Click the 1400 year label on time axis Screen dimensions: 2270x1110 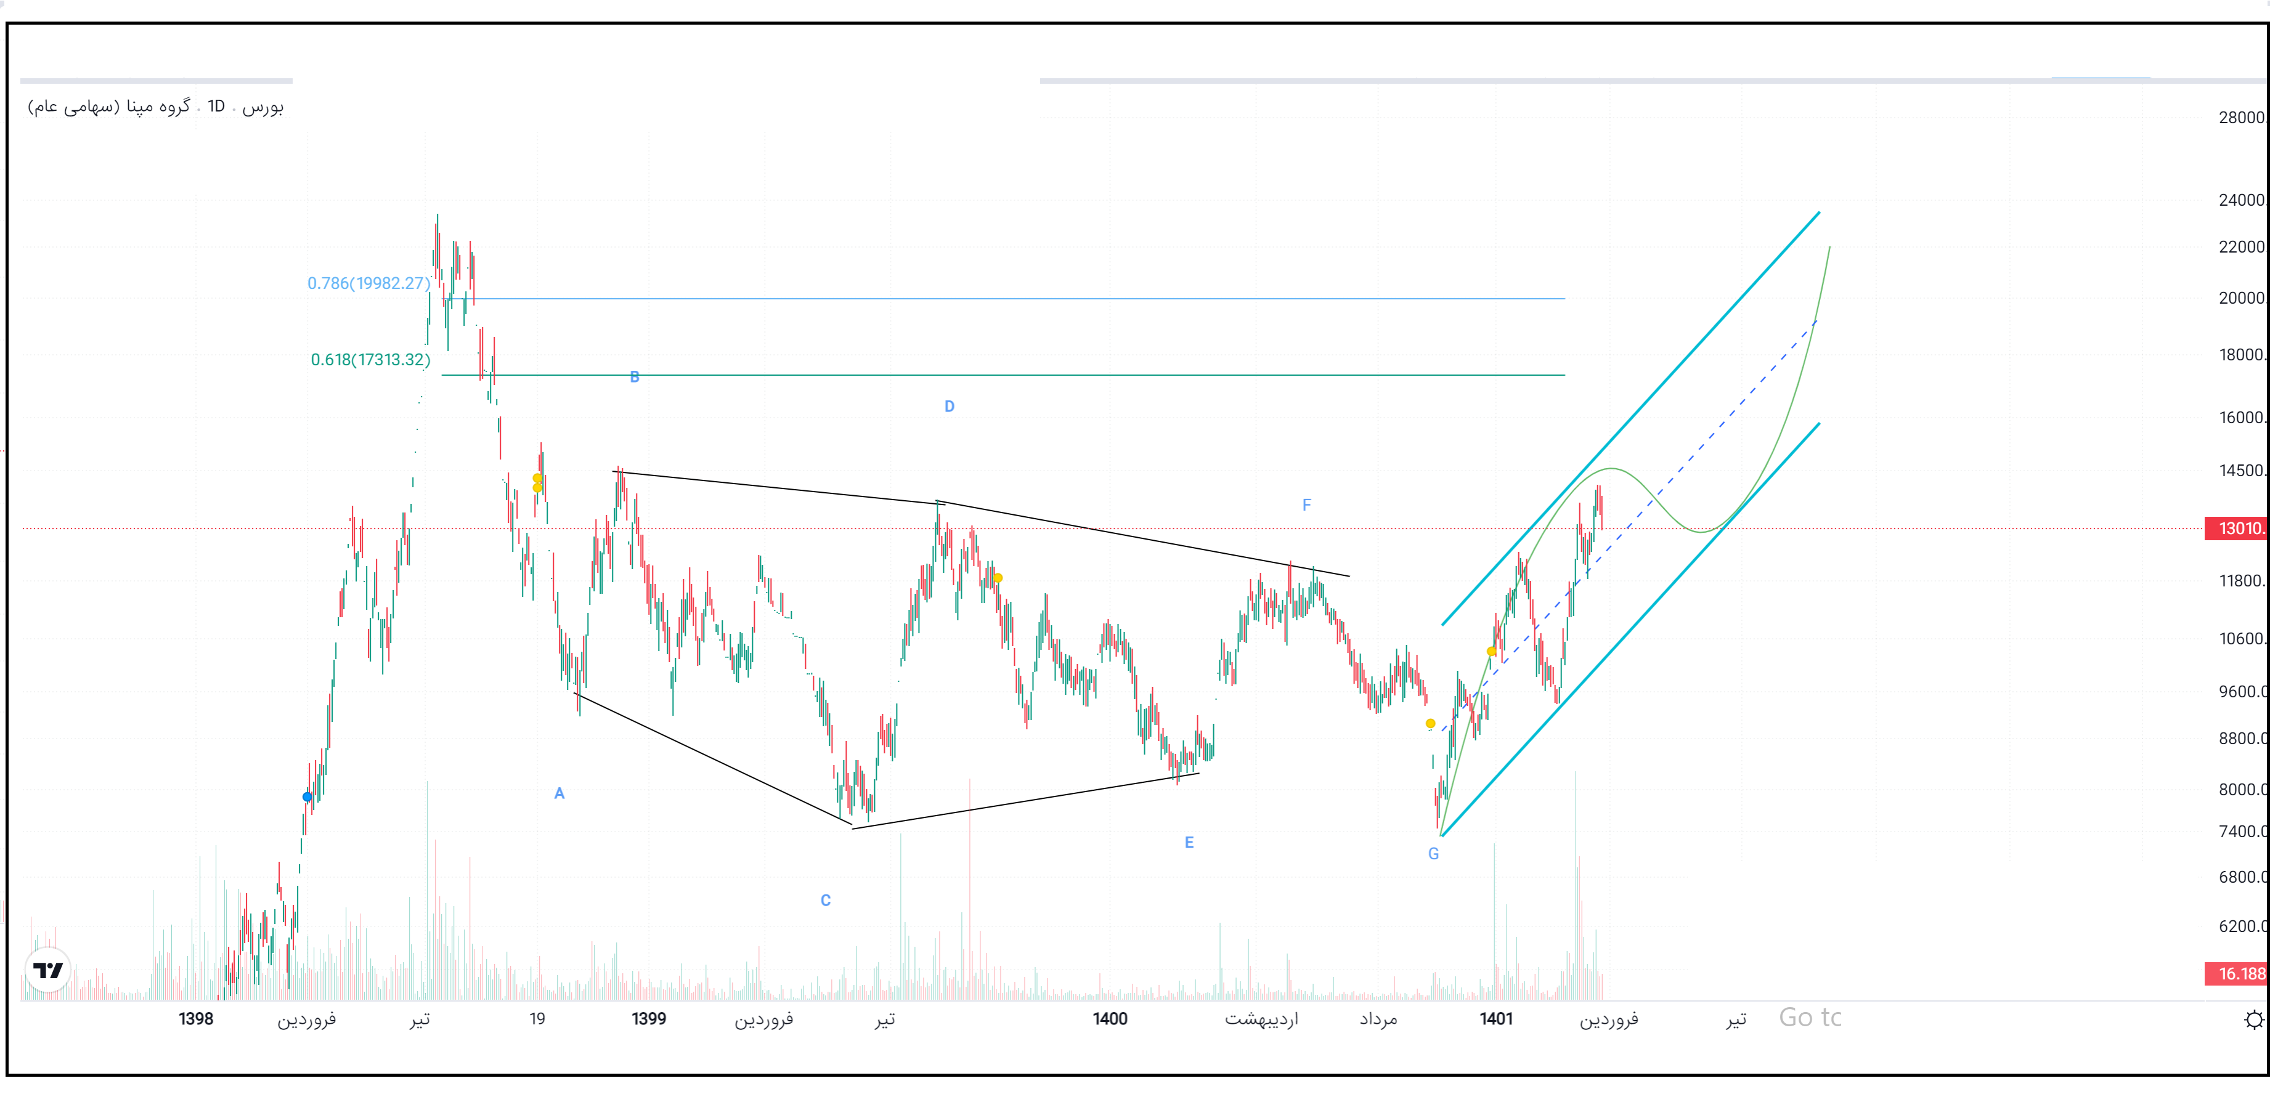(x=1110, y=1019)
